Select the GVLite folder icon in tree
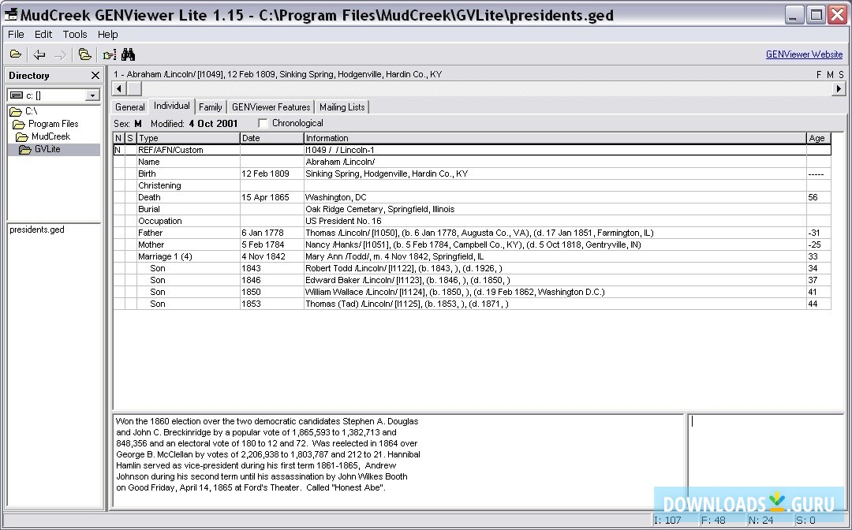Image resolution: width=852 pixels, height=530 pixels. [x=24, y=149]
